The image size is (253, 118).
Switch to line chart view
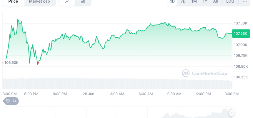pos(67,1)
